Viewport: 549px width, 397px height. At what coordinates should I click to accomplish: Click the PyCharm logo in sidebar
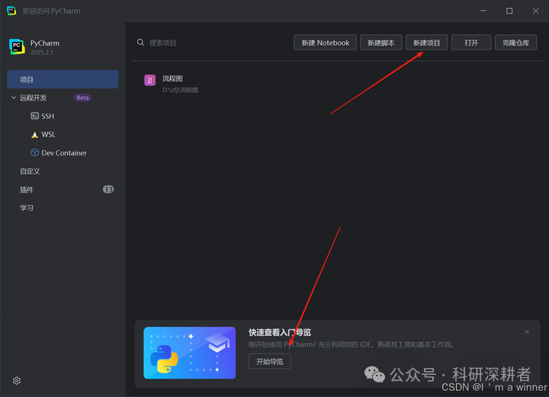coord(17,47)
